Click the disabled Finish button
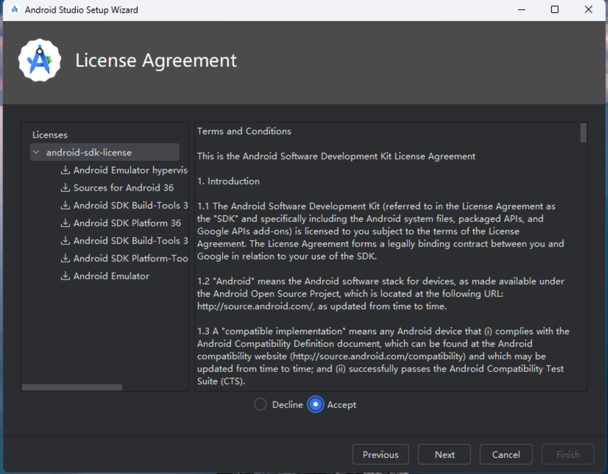Screen dimensions: 608x474 click(x=568, y=454)
